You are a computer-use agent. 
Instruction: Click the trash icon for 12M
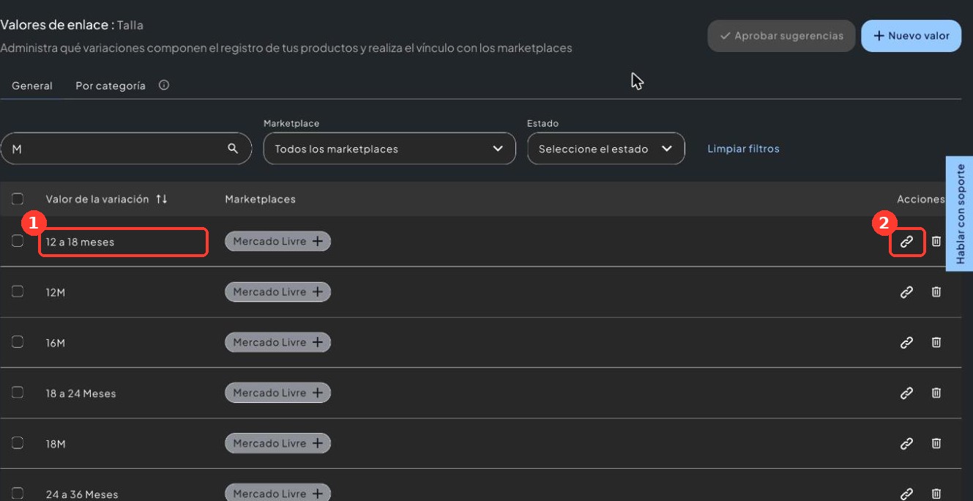point(936,292)
